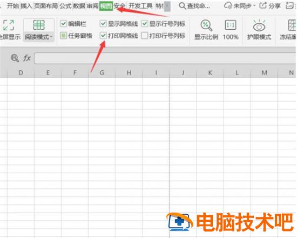Click the reading mode grid icon
This screenshot has height=238, width=297.
[39, 25]
